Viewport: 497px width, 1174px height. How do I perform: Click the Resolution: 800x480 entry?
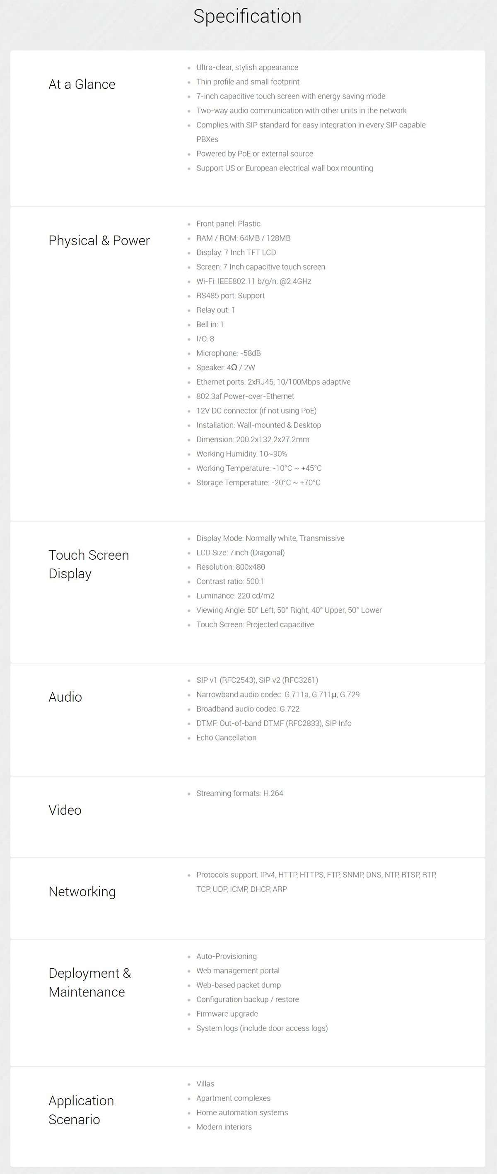tap(231, 567)
